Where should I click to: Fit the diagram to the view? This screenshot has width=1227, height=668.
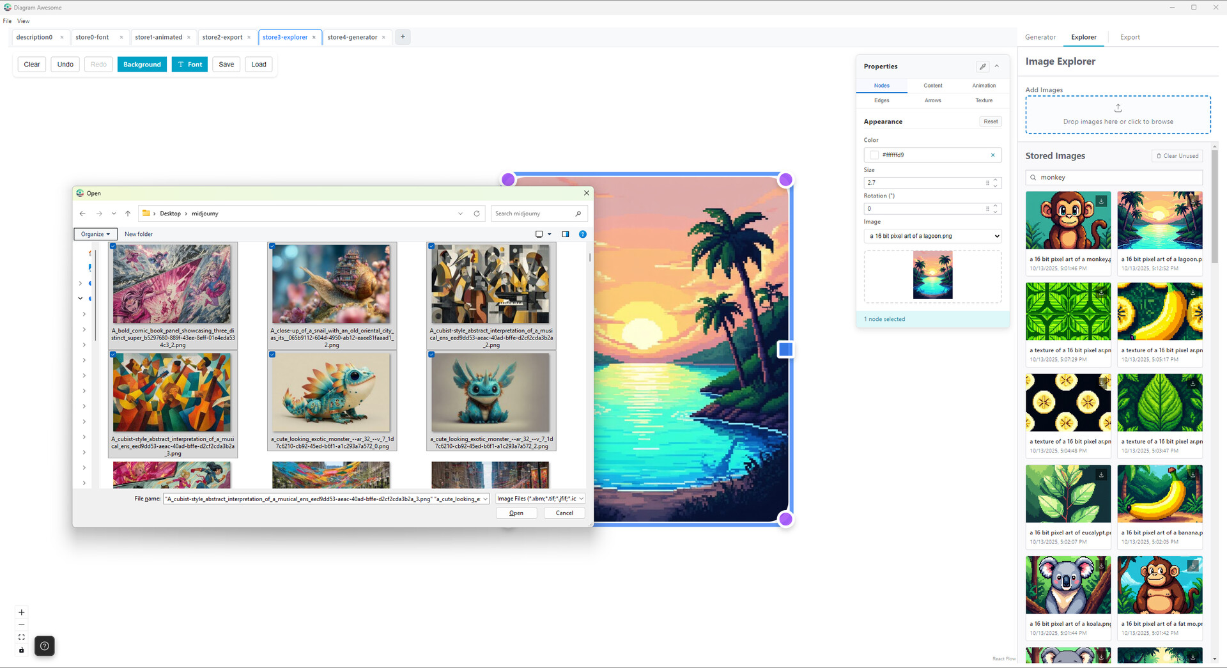[x=21, y=637]
